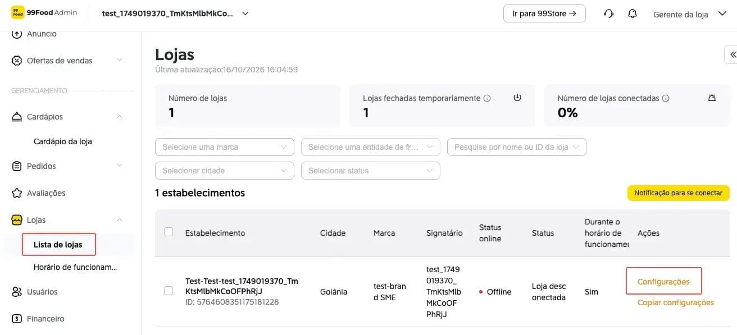Click the Ir para 99Store button
The width and height of the screenshot is (737, 335).
pyautogui.click(x=544, y=14)
